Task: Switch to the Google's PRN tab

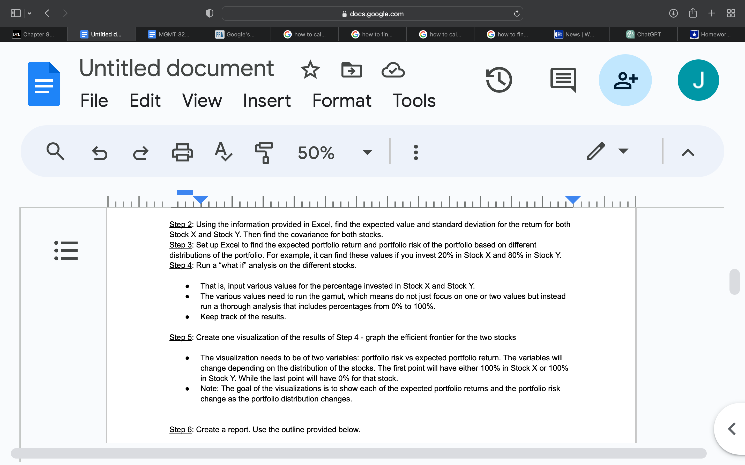Action: [x=237, y=34]
